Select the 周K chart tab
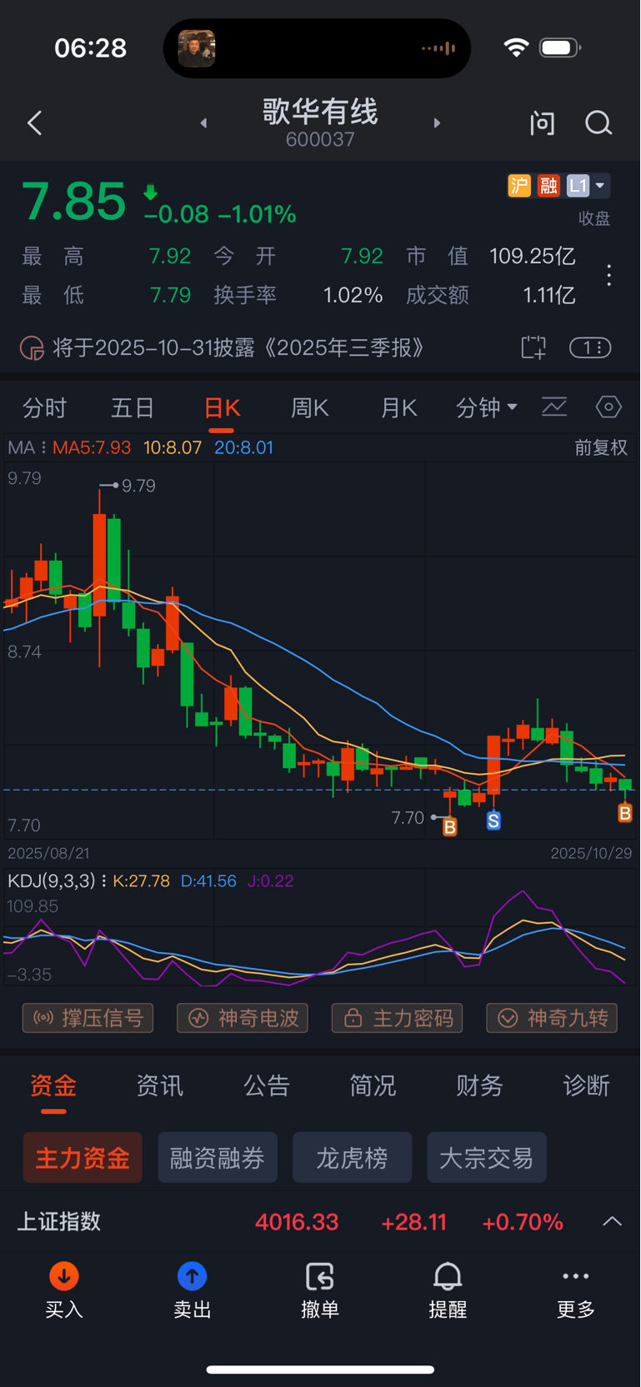This screenshot has width=641, height=1387. pyautogui.click(x=309, y=407)
